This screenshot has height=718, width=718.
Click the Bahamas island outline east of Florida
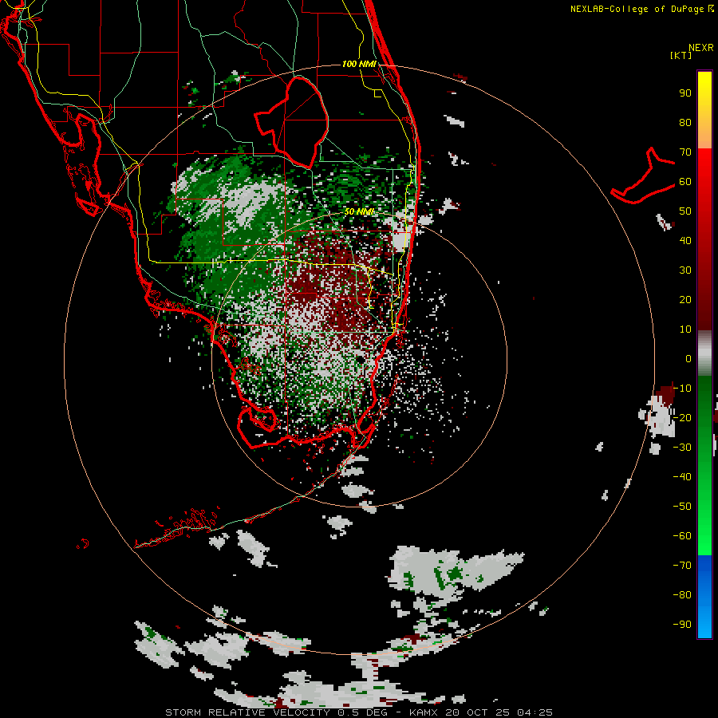643,176
